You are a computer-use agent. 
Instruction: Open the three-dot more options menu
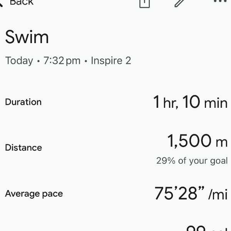pos(220,2)
